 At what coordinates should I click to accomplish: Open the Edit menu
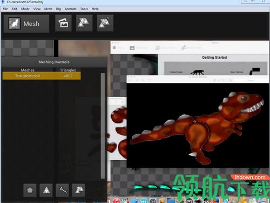coord(15,9)
